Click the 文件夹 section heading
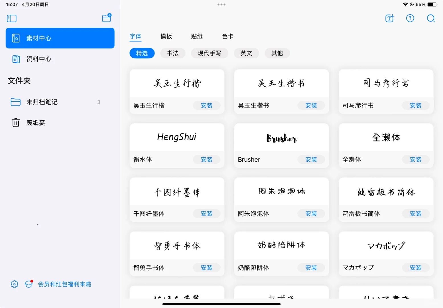 pyautogui.click(x=19, y=81)
